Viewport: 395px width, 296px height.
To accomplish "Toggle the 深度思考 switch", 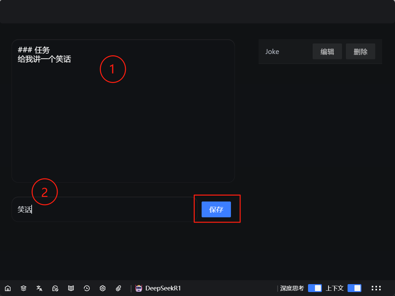I will [x=315, y=288].
